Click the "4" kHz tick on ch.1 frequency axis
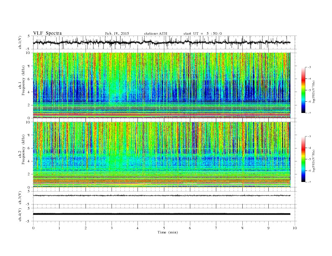 tap(29, 92)
